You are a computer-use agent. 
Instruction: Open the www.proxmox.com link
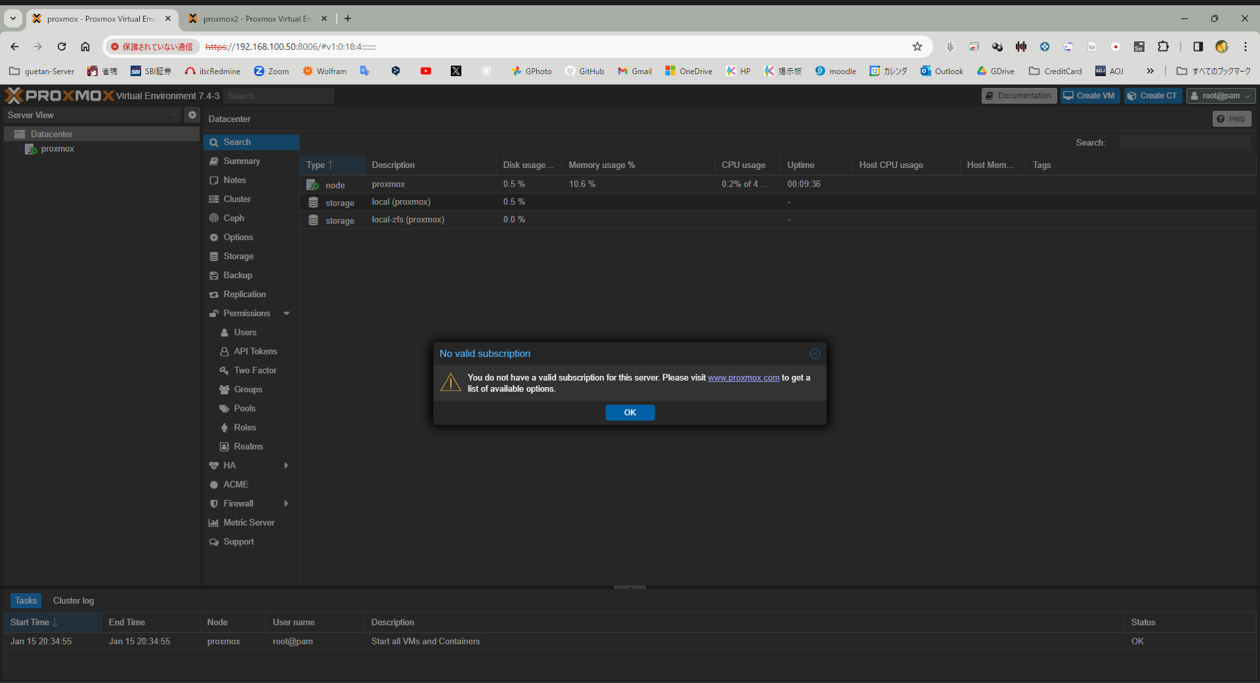743,378
